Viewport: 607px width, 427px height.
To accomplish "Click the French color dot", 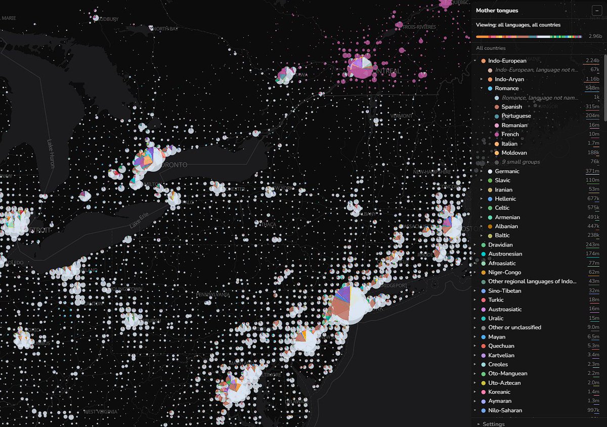I will point(497,135).
